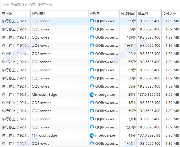Select Microsoft Edge description in the 29秒 row

coord(44,95)
